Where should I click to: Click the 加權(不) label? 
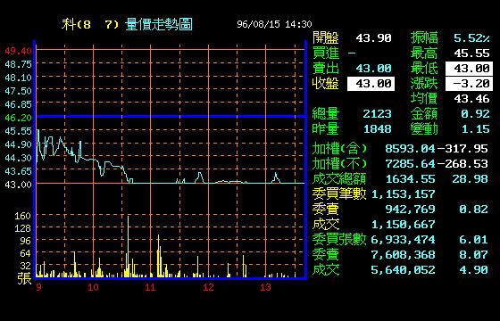339,164
